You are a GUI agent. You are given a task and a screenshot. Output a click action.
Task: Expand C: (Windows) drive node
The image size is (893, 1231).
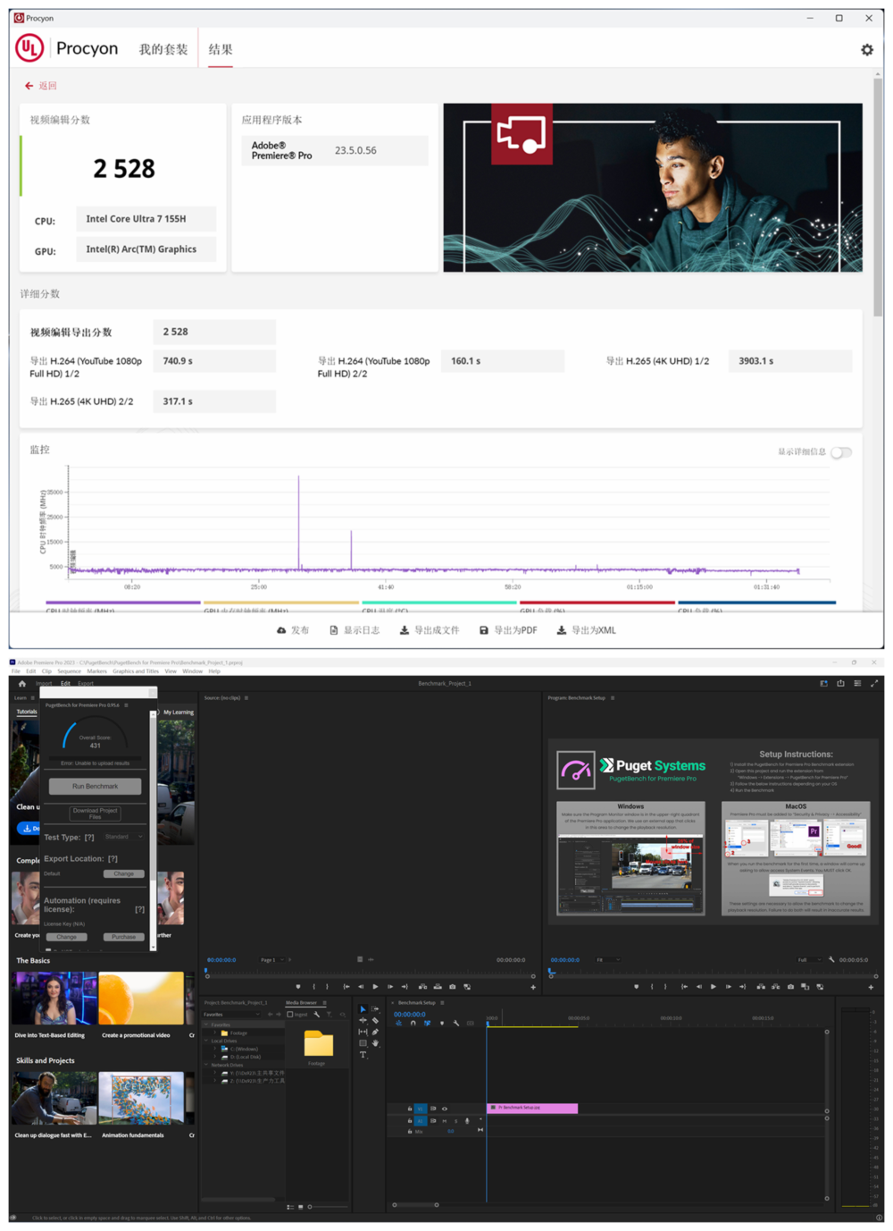click(214, 1049)
